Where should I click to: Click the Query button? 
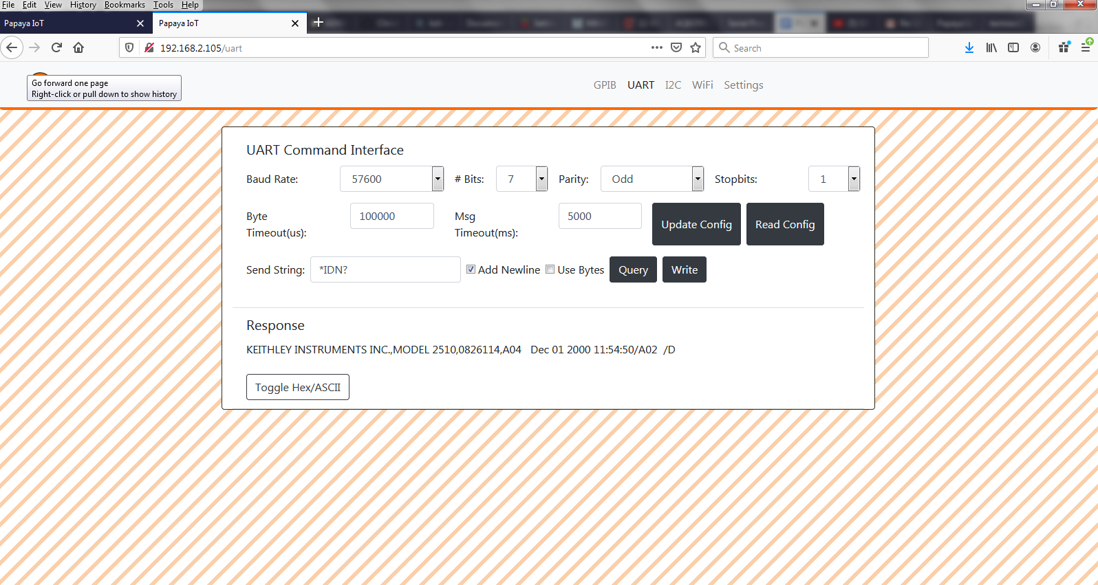[633, 269]
